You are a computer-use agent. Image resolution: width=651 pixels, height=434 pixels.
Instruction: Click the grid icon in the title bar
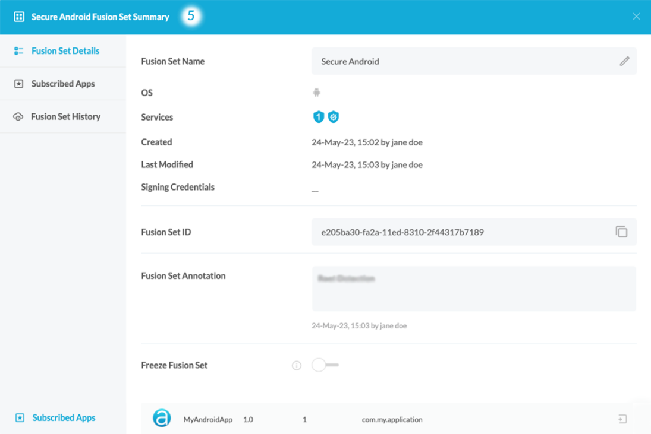[x=19, y=17]
